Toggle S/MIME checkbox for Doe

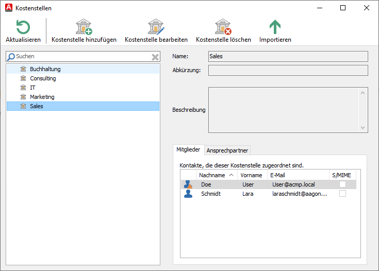(x=342, y=184)
